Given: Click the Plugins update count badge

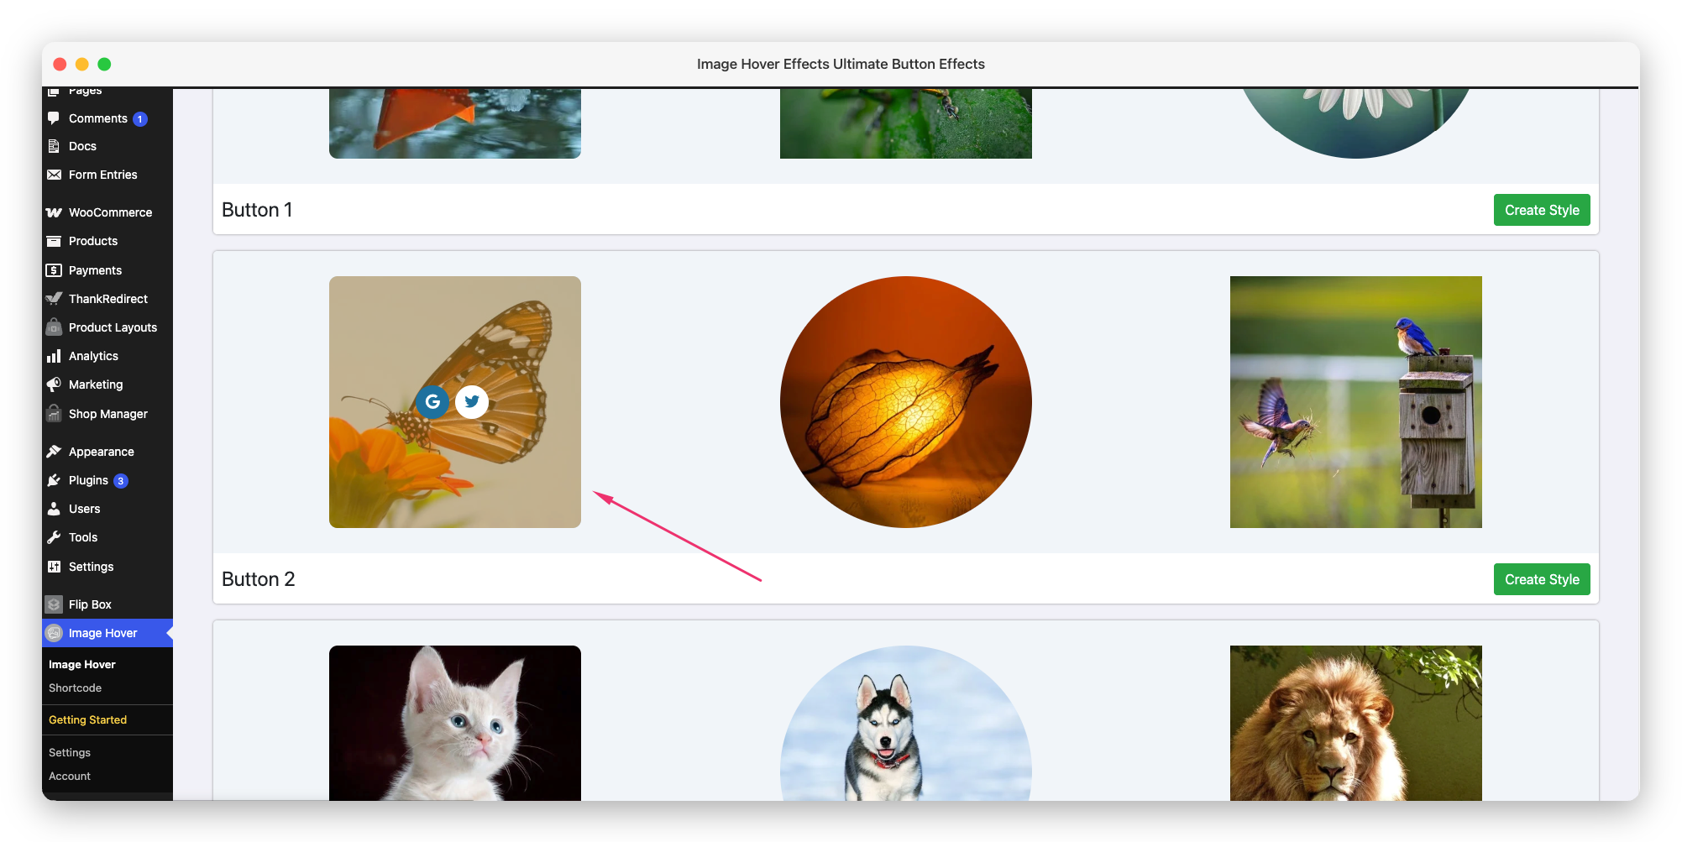Looking at the screenshot, I should click(x=121, y=481).
